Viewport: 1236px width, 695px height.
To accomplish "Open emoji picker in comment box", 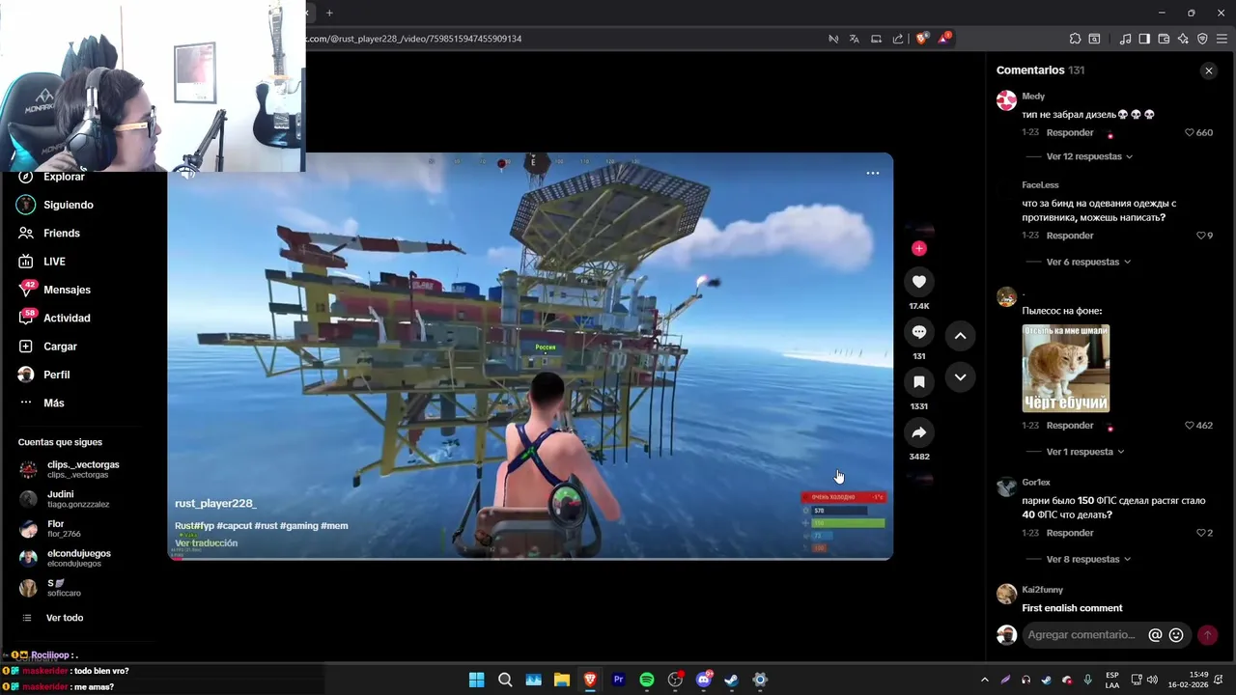I will coord(1176,635).
